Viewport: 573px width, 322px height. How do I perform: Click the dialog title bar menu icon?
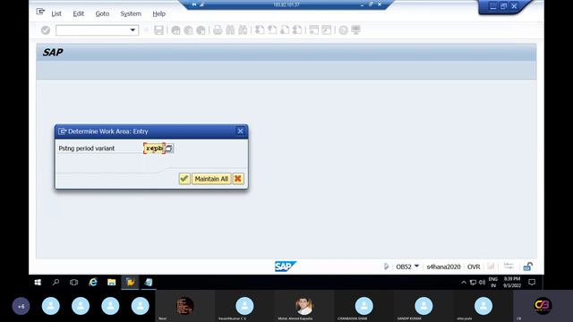pyautogui.click(x=62, y=131)
